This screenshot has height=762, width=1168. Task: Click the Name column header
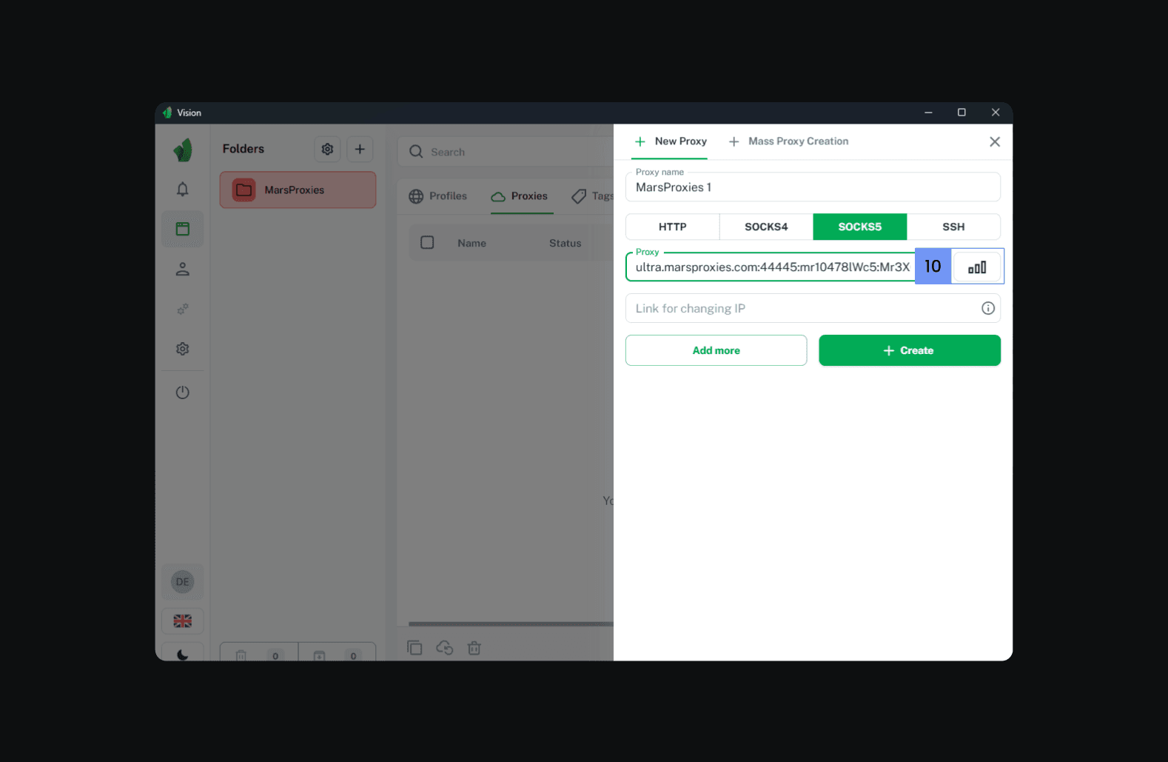point(472,243)
